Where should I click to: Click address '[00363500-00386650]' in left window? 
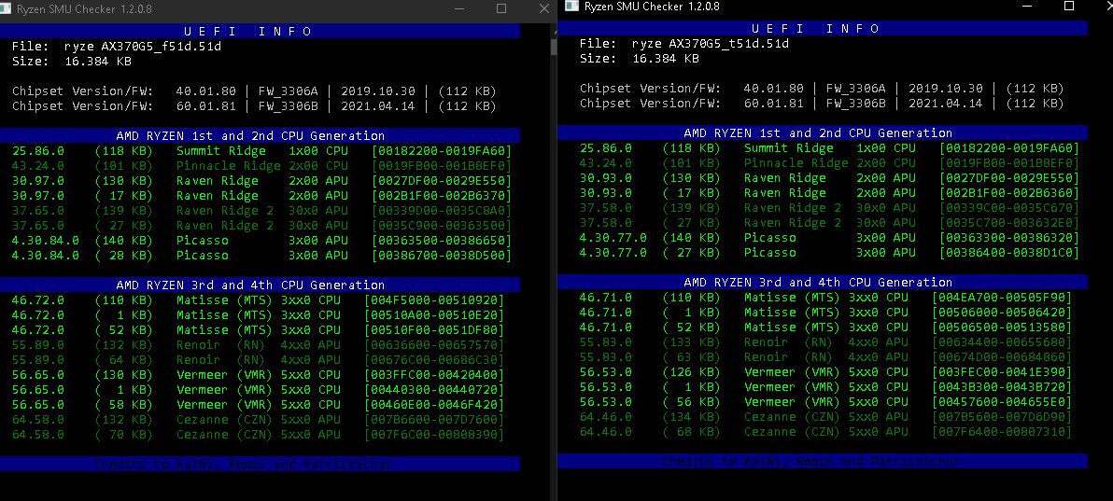(442, 240)
